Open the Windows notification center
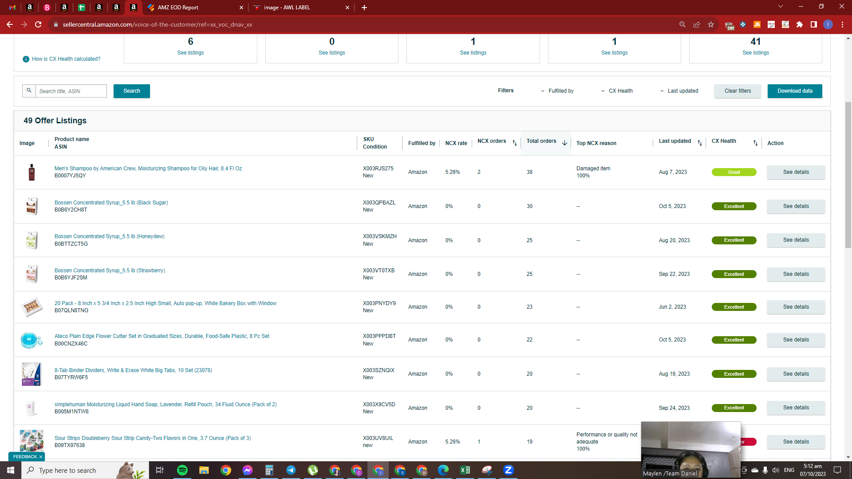Screen dimensions: 852x479 pyautogui.click(x=837, y=470)
